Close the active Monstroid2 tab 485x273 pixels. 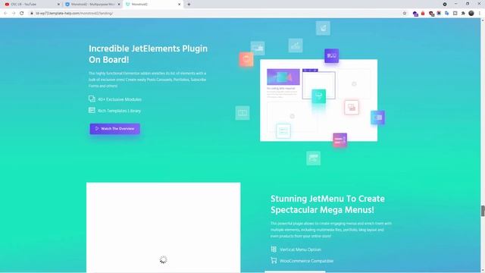[179, 5]
